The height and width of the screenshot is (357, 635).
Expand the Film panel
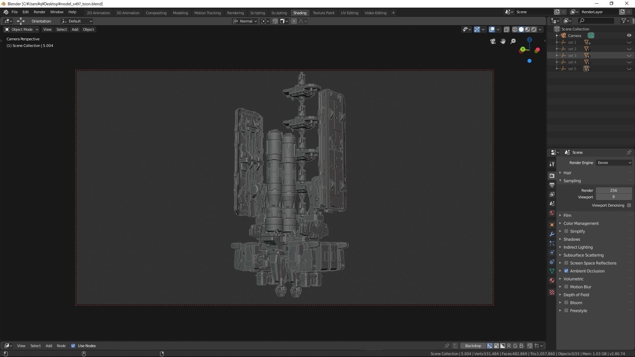tap(567, 216)
